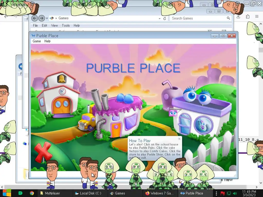This screenshot has width=263, height=197.
Task: Open Firefox downloads arrow icon
Action: point(238,16)
